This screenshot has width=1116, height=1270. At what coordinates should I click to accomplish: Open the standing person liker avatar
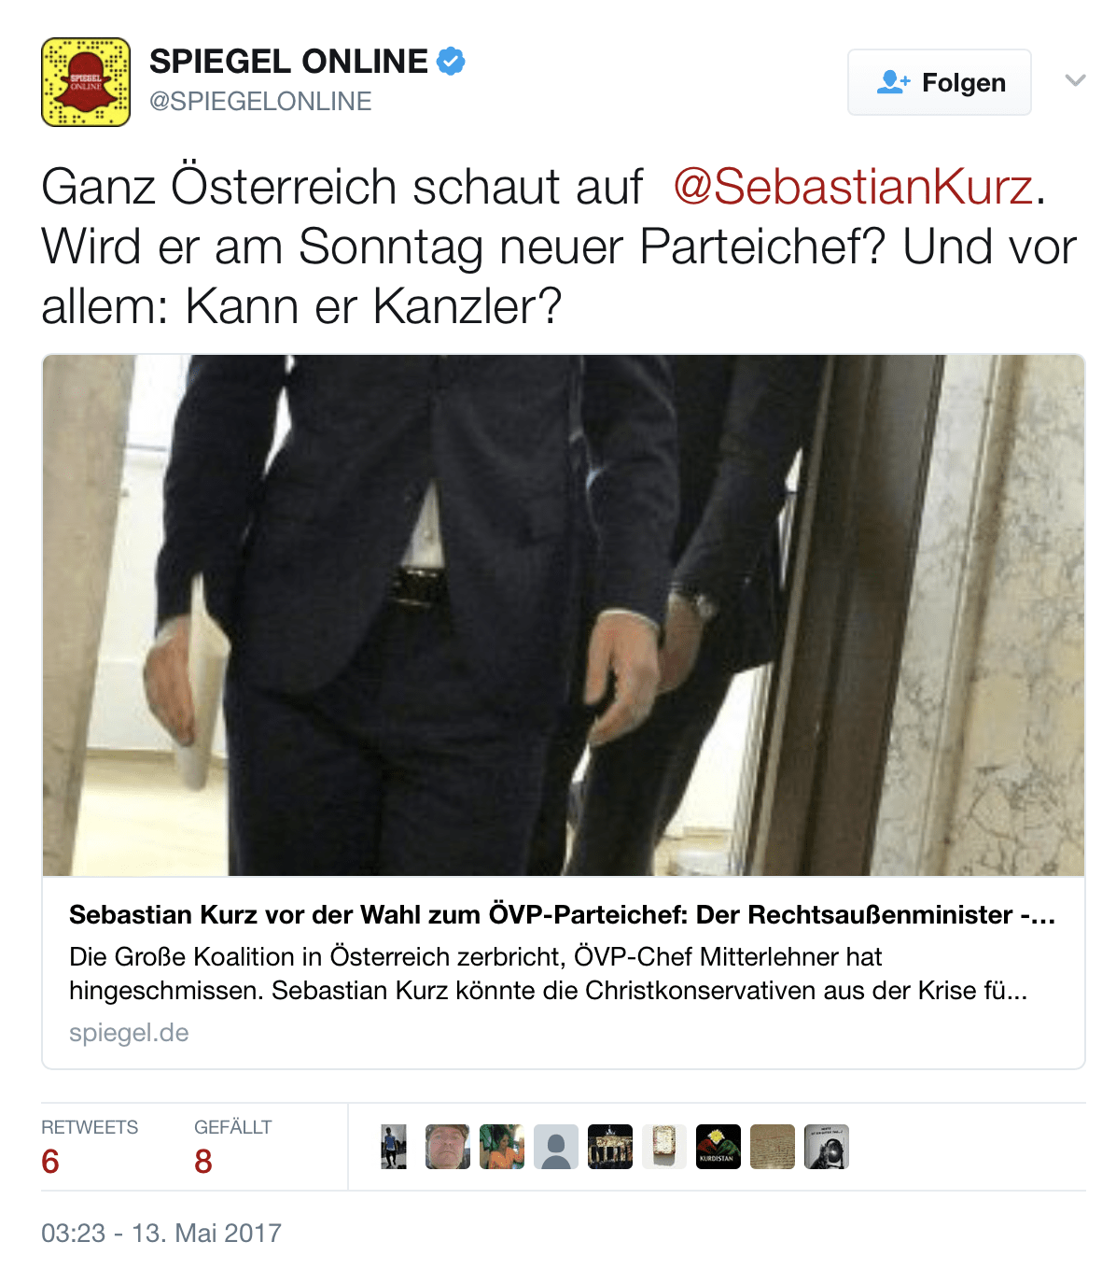click(x=394, y=1147)
